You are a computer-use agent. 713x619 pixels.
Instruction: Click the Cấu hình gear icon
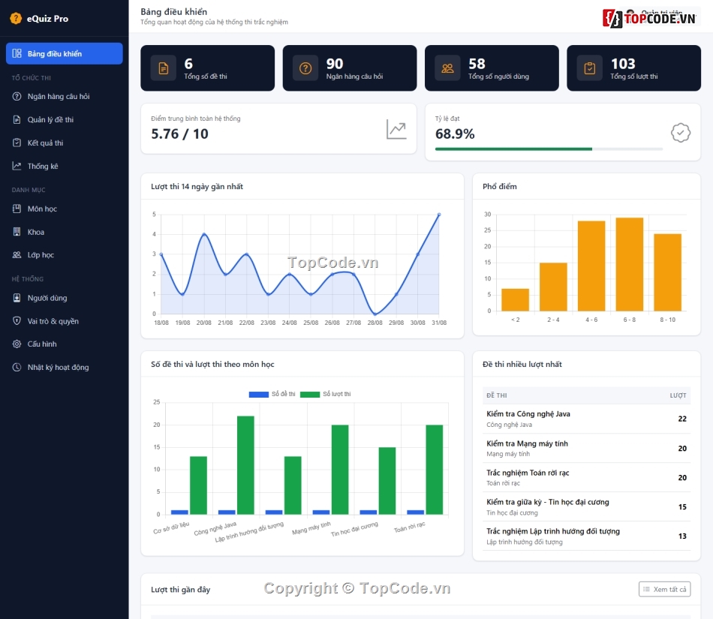click(17, 344)
